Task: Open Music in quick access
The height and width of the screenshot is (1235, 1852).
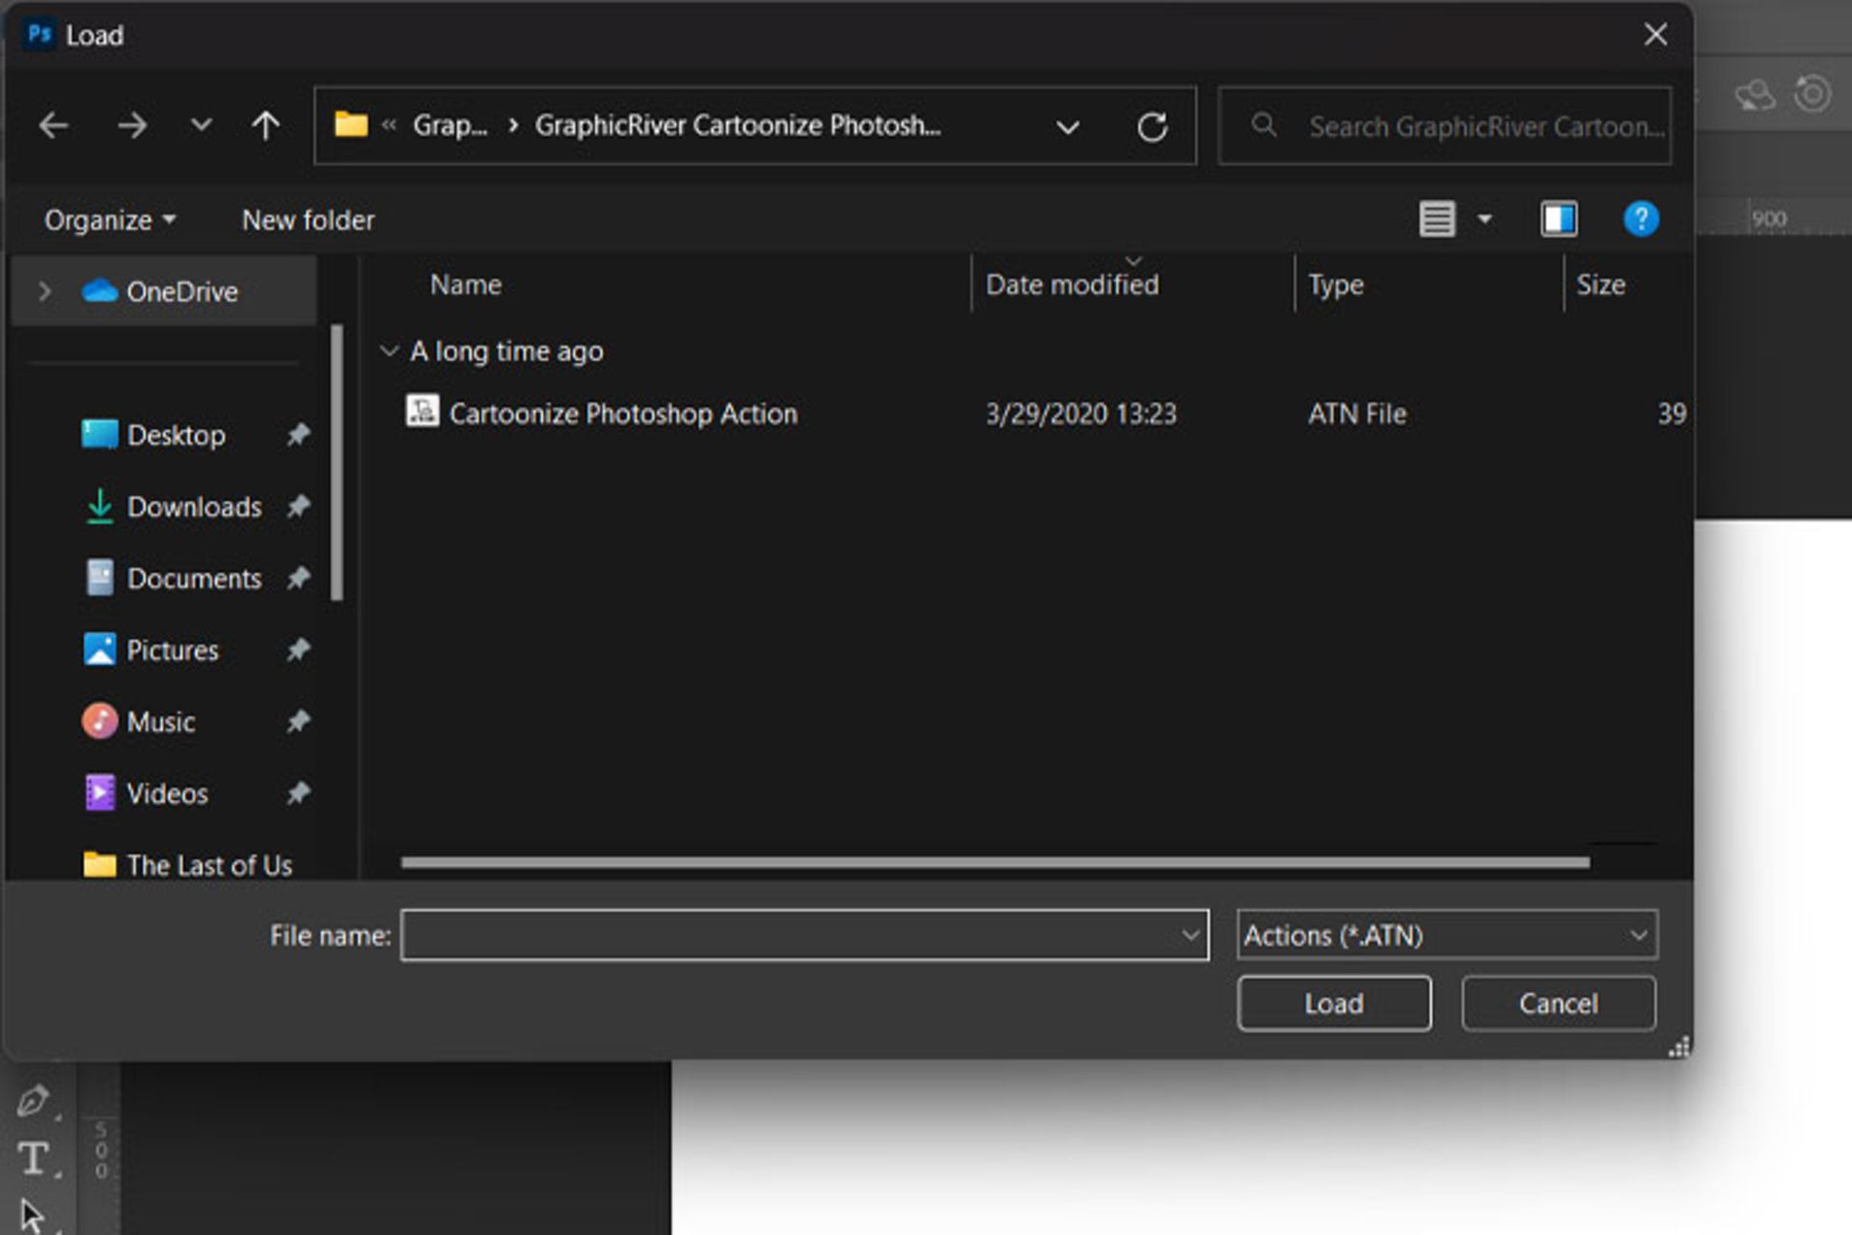Action: [161, 722]
